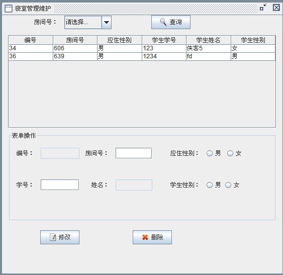Select 女 for 应住性别
The image size is (283, 275).
coord(230,153)
